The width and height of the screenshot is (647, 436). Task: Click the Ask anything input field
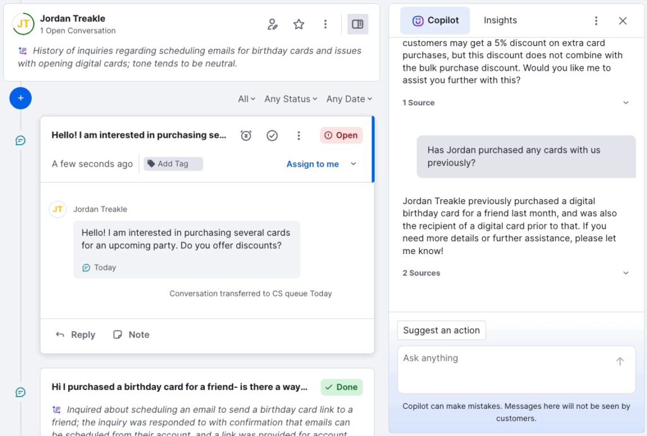(505, 366)
